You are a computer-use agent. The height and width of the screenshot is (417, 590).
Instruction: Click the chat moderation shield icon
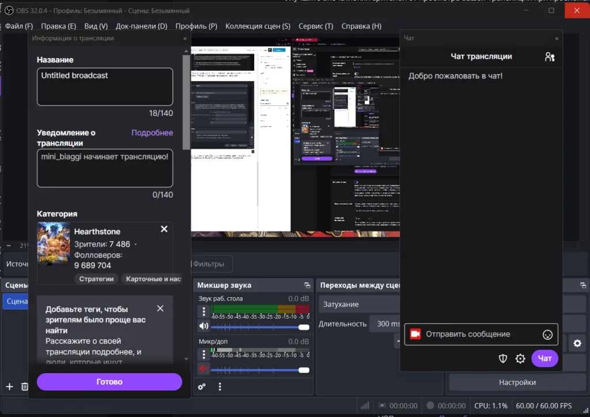coord(503,358)
